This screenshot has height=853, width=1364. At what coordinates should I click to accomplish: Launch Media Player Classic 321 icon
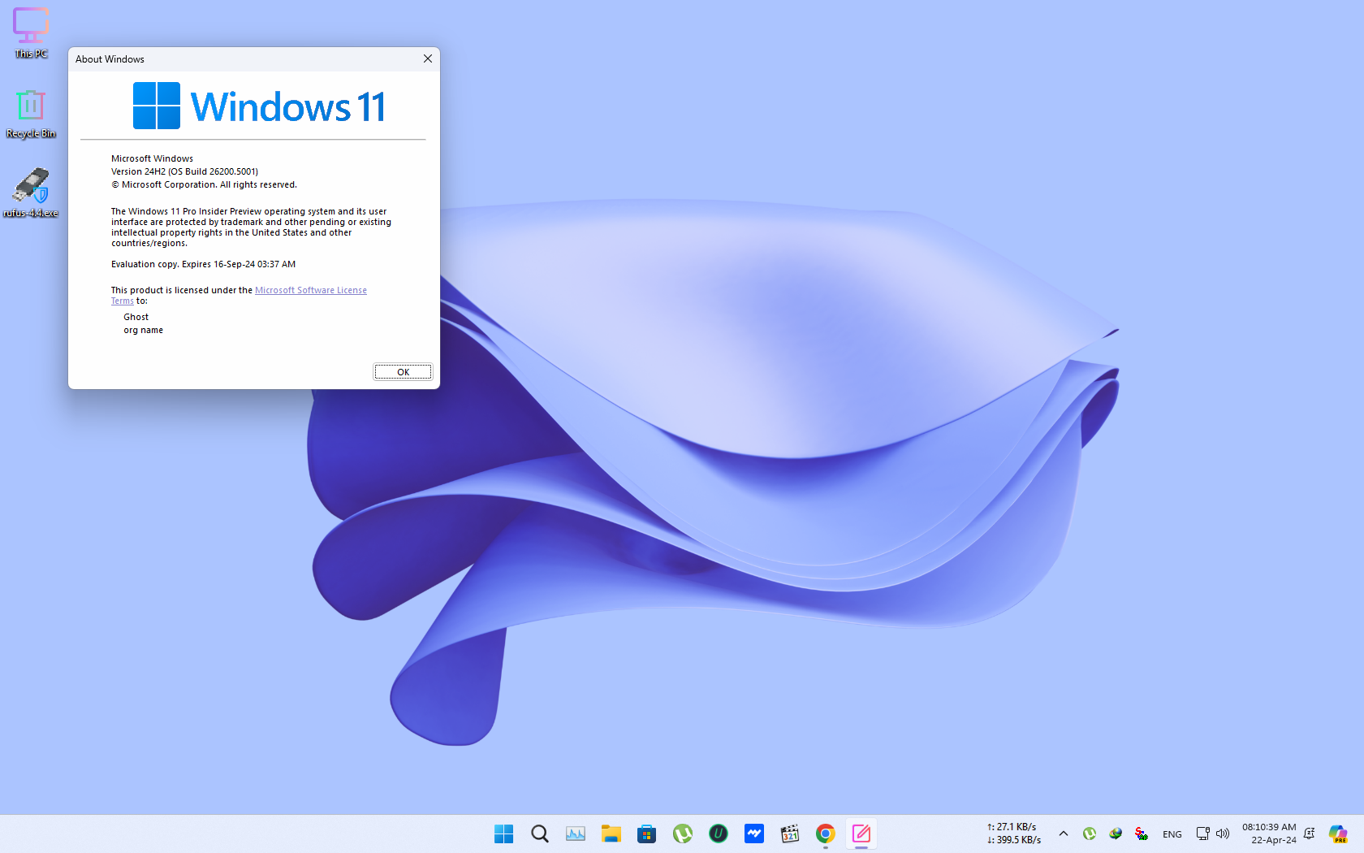click(x=790, y=834)
